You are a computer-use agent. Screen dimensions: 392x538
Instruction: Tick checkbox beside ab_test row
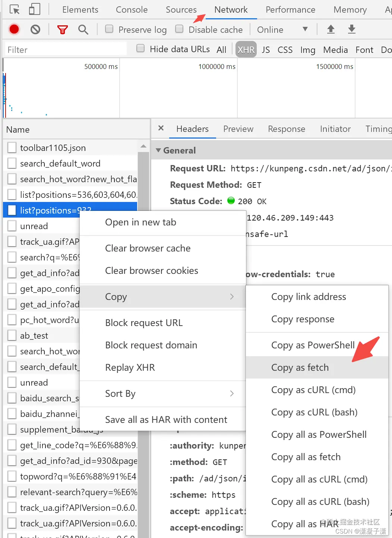coord(12,335)
